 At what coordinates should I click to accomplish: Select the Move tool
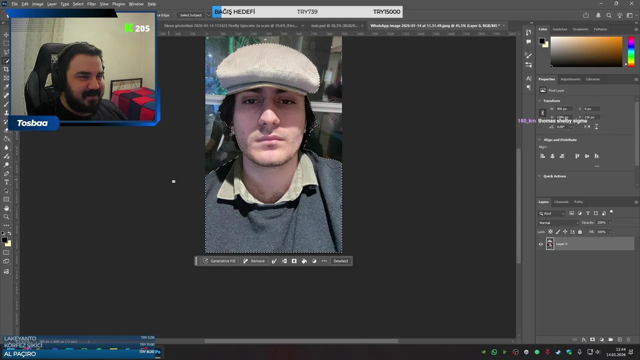[x=6, y=34]
